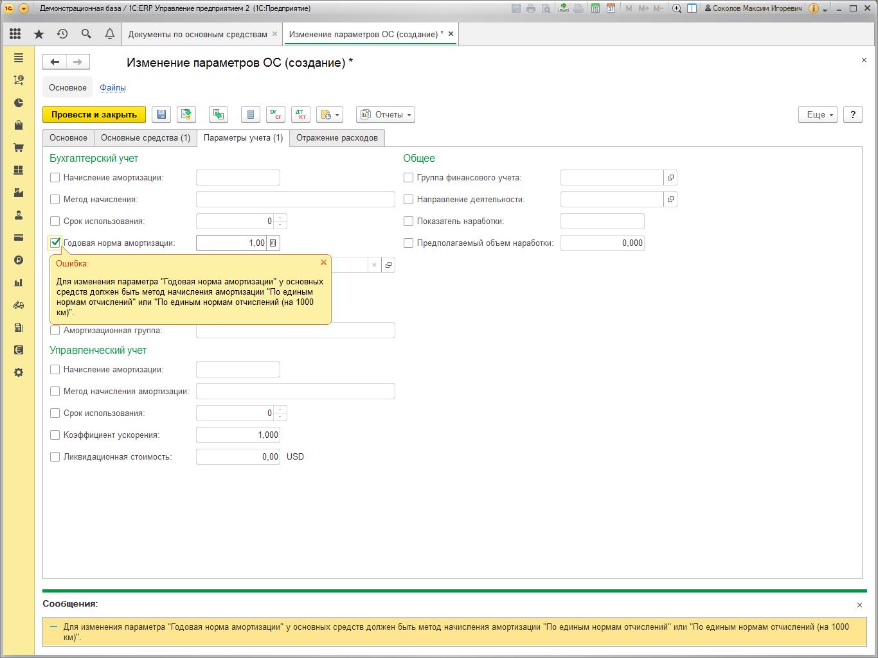Screen dimensions: 878x658
Task: Save the document with the floppy icon
Action: (x=161, y=114)
